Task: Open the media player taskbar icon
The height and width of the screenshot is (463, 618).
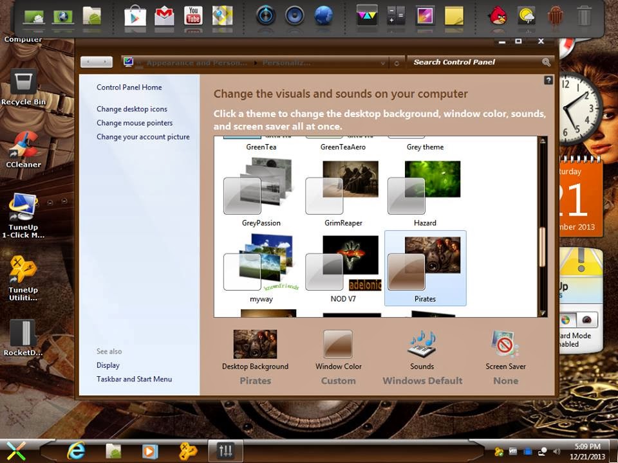Action: [x=150, y=451]
